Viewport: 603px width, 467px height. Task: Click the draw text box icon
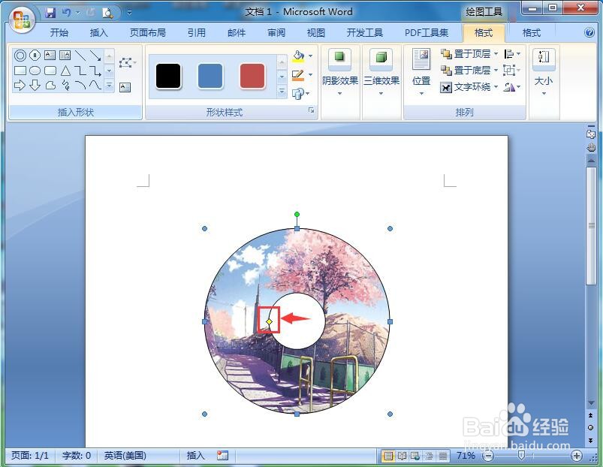point(125,87)
